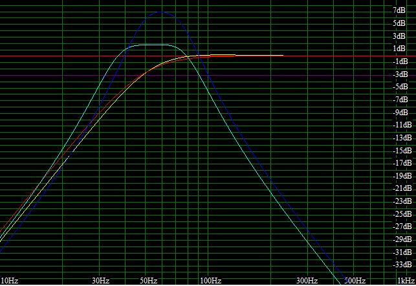Click the 100Hz frequency label
The image size is (416, 286).
pyautogui.click(x=210, y=281)
